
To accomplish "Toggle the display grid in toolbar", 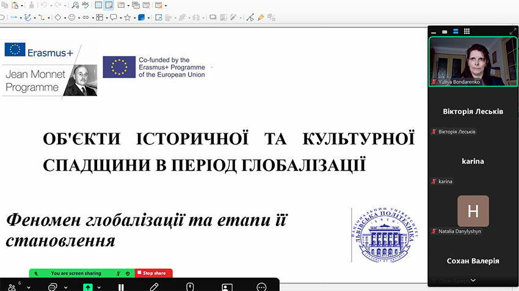I will click(x=98, y=5).
